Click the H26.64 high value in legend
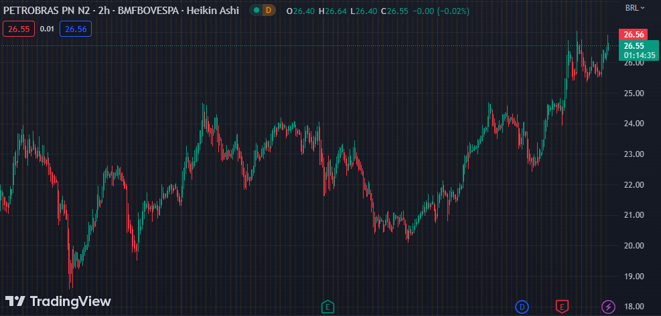 [x=333, y=11]
